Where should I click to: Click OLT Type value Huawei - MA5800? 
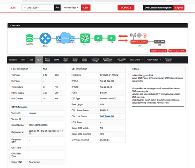click(x=108, y=99)
